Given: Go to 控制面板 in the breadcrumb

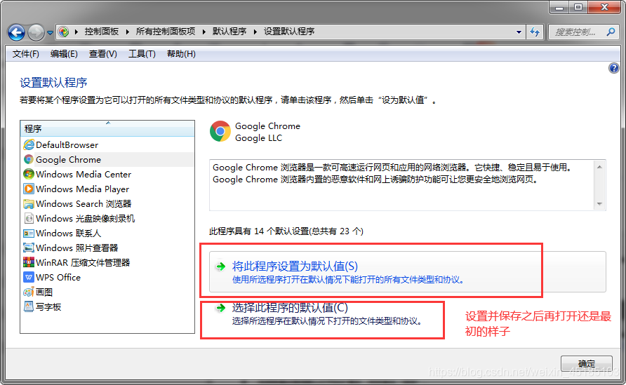Looking at the screenshot, I should [101, 32].
